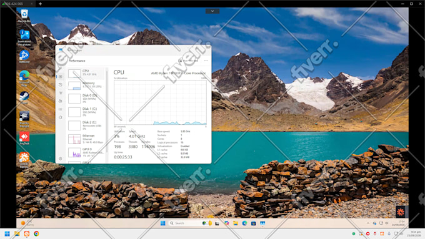Click the red recording tray icon on host taskbar
The width and height of the screenshot is (425, 239).
click(x=367, y=233)
